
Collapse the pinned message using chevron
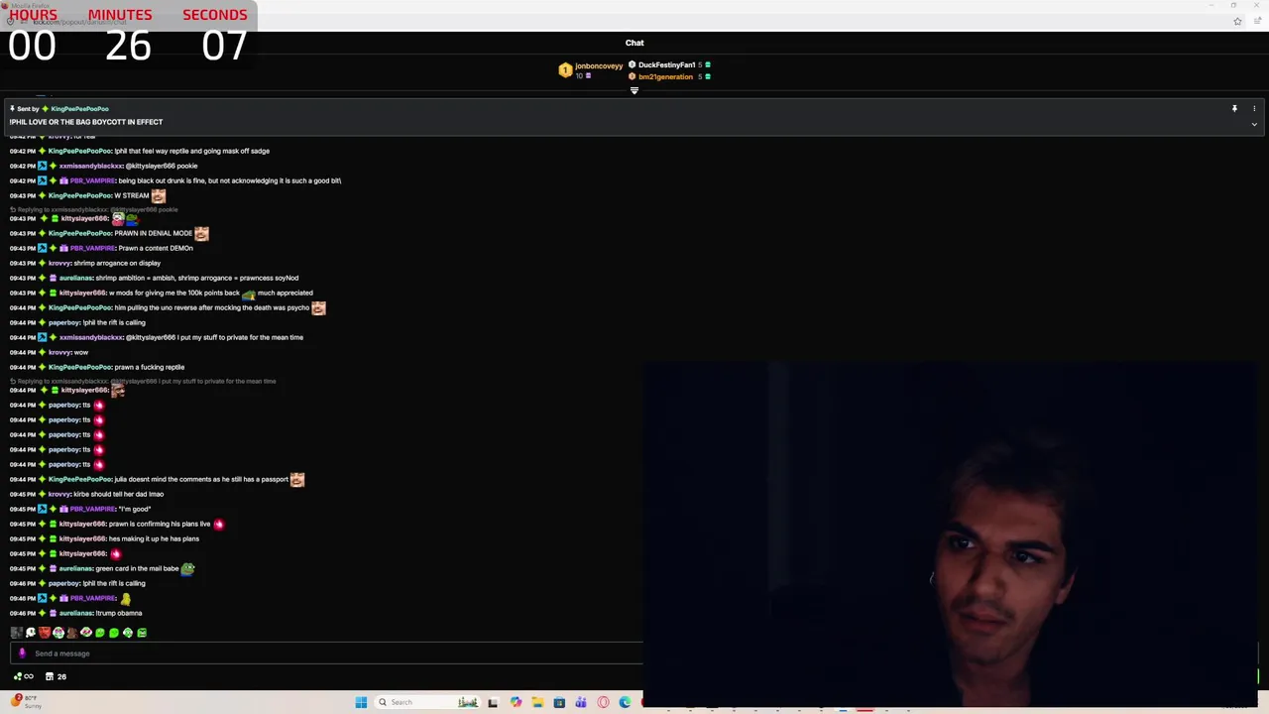coord(1254,124)
